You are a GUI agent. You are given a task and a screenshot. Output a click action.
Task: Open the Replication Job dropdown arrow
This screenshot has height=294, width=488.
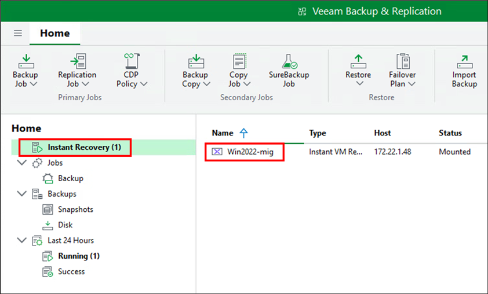click(x=85, y=84)
